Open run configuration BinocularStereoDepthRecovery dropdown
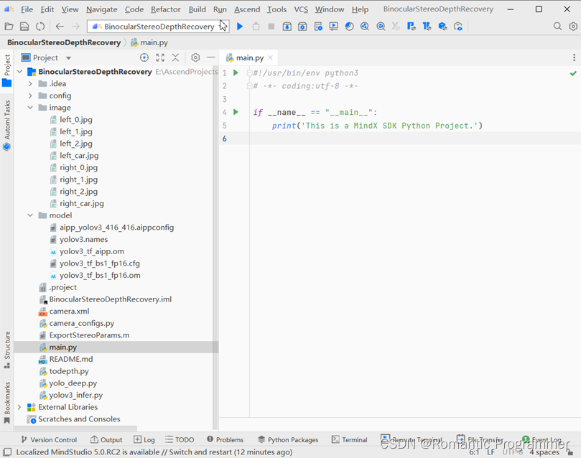Viewport: 581px width, 458px height. click(x=158, y=27)
